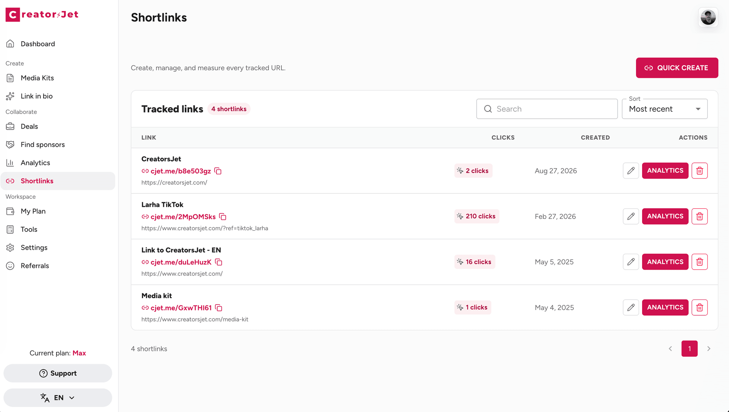The height and width of the screenshot is (412, 729).
Task: Click the Link in bio sparkle icon
Action: point(10,96)
